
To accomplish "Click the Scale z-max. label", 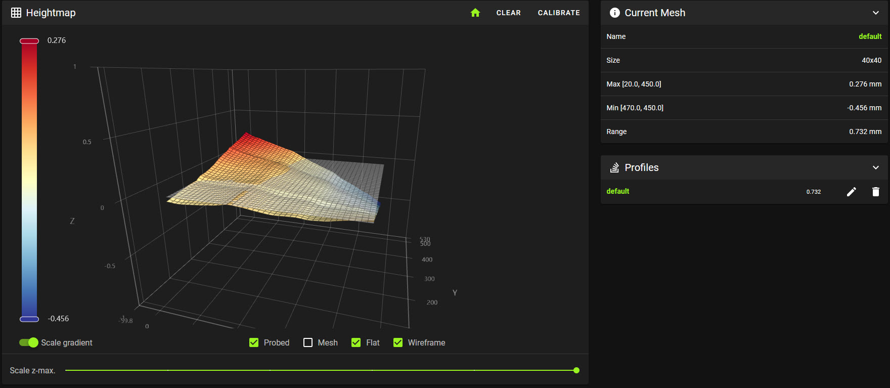I will [32, 370].
